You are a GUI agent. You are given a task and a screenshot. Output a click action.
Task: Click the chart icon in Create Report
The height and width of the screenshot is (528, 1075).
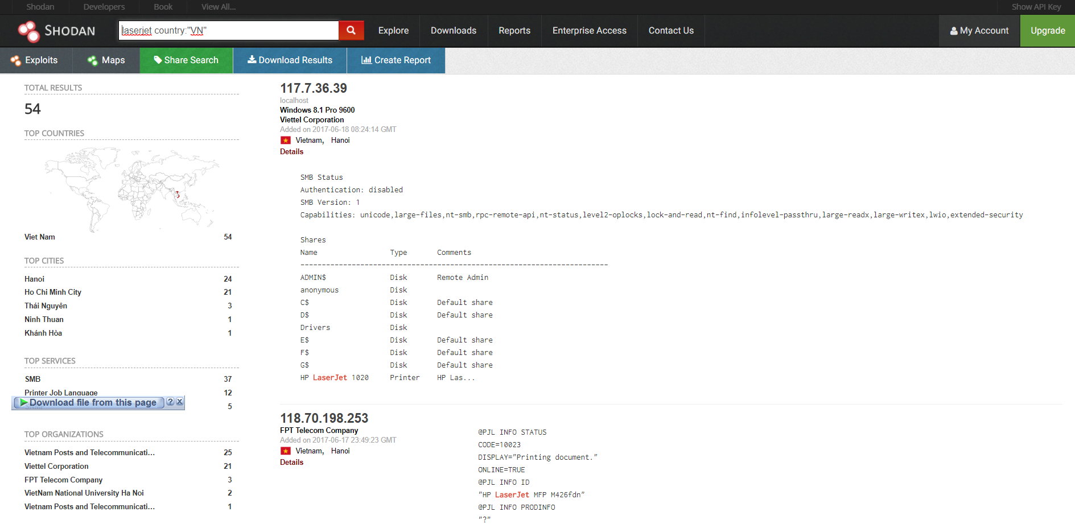click(366, 60)
